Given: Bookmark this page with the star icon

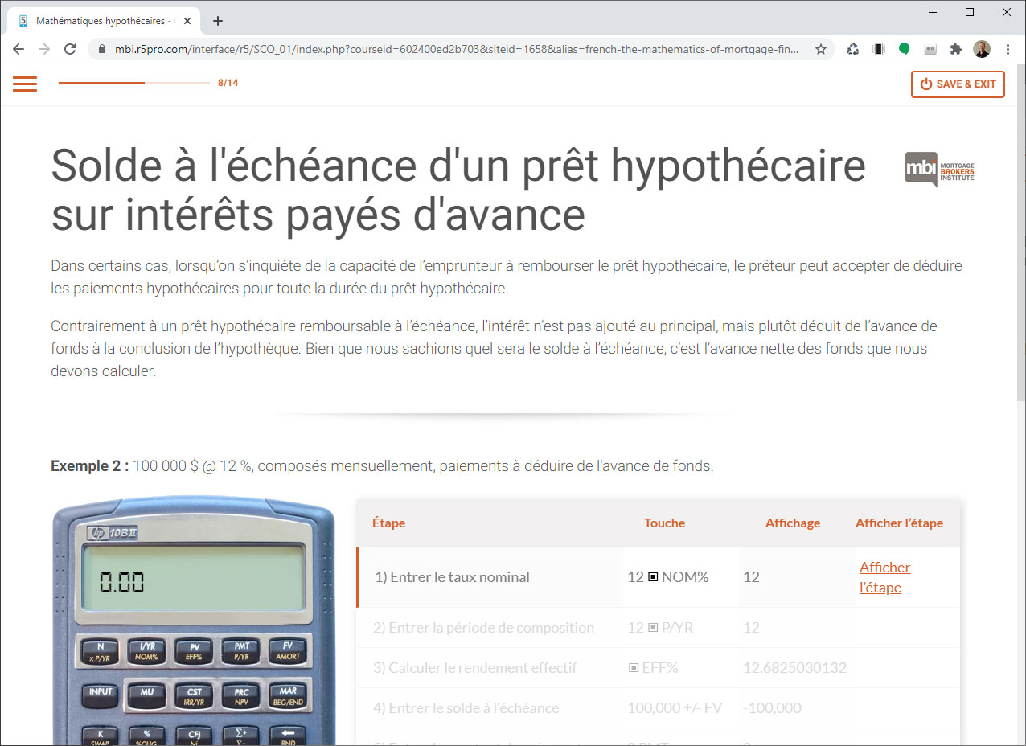Looking at the screenshot, I should tap(820, 49).
